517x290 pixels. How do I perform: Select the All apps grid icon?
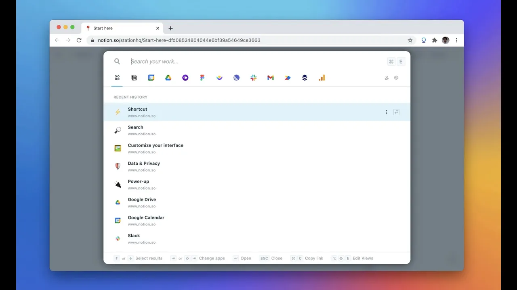click(x=117, y=78)
